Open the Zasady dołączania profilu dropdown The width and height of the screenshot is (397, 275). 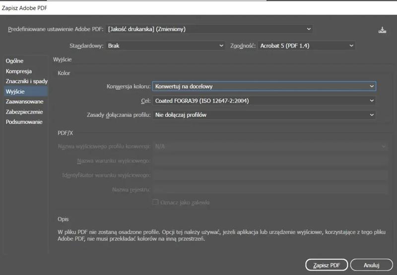tap(264, 115)
